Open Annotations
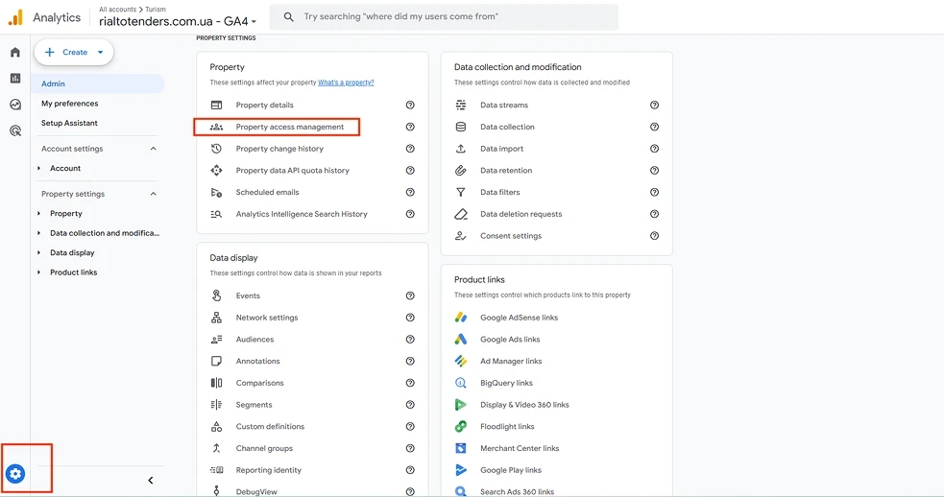Viewport: 944px width, 497px height. point(257,361)
